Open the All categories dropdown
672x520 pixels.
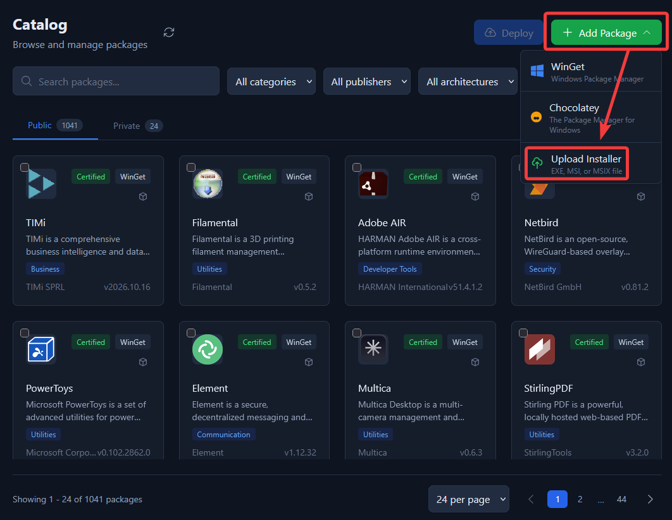[271, 82]
